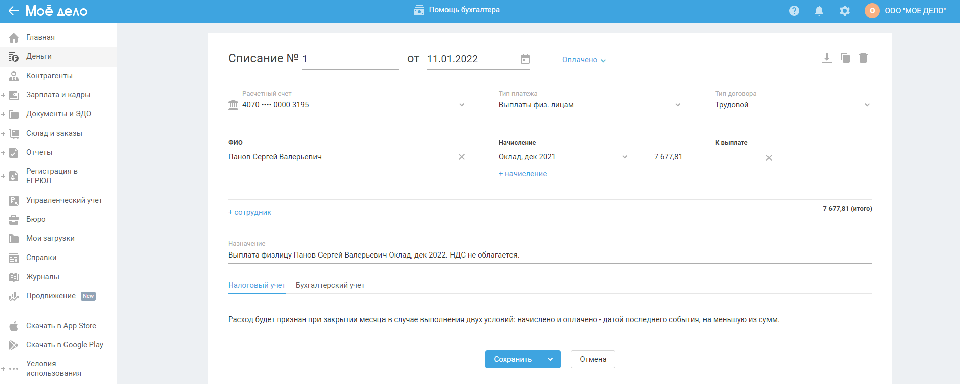Save the document with Сохранить

tap(513, 359)
